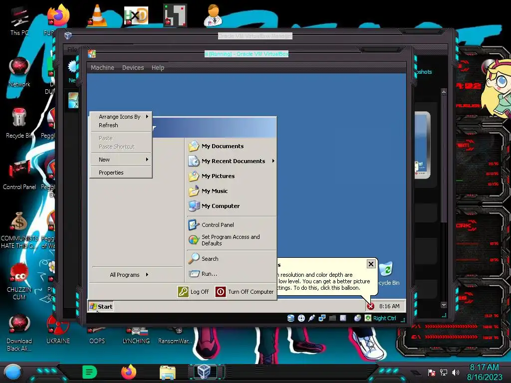Click the hard disk activity indicator

(x=291, y=318)
